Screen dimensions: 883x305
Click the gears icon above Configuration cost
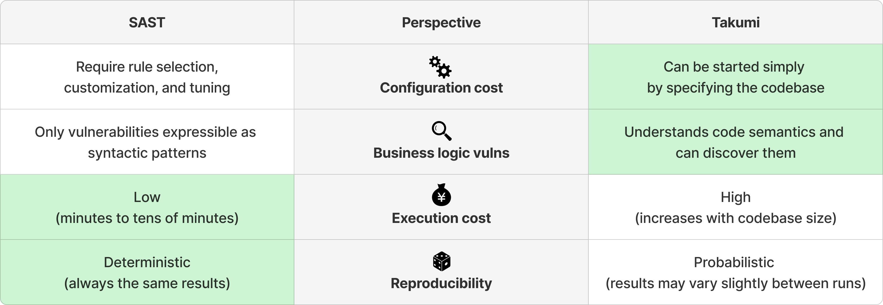pyautogui.click(x=440, y=68)
